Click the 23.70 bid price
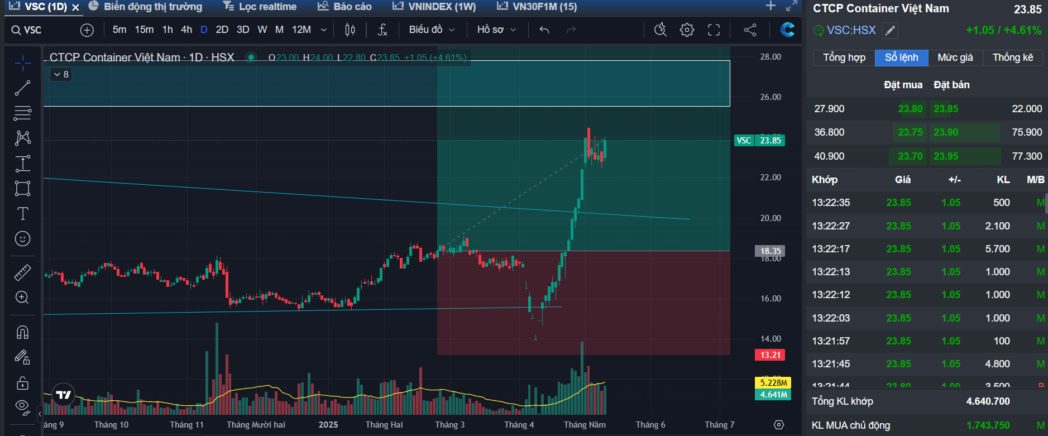The width and height of the screenshot is (1048, 436). [910, 156]
